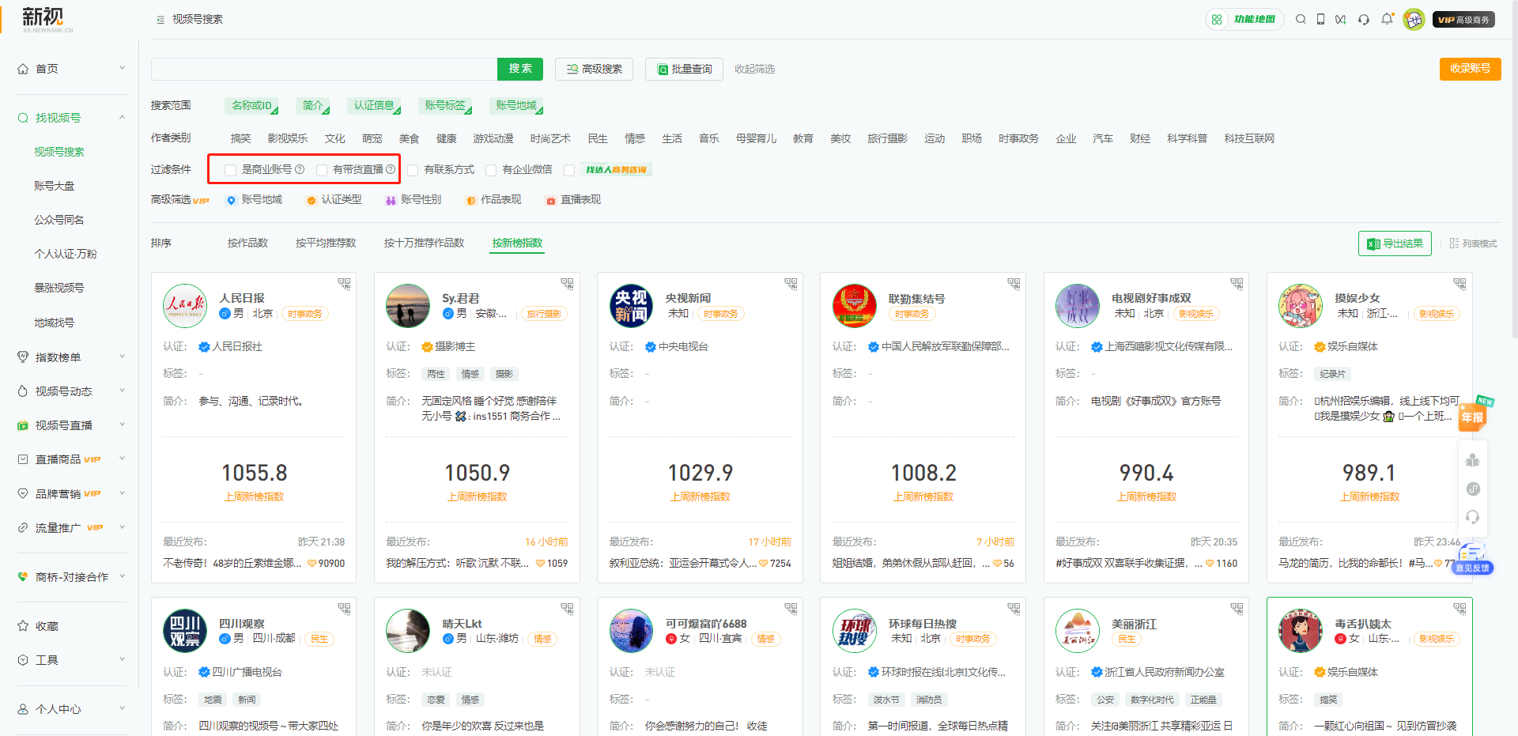The width and height of the screenshot is (1518, 736).
Task: Click QR code icon on 联勤集结号 card
Action: pos(1014,283)
